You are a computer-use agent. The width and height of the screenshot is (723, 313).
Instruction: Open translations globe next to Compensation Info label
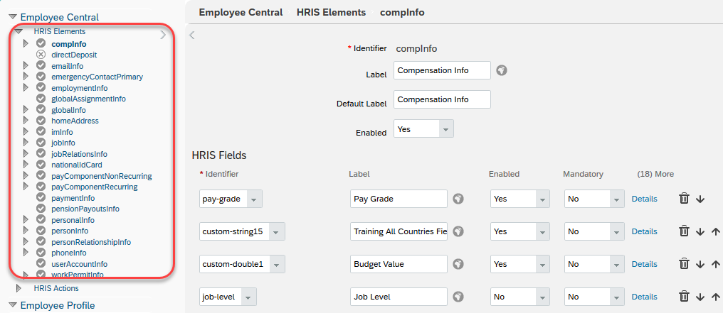tap(502, 70)
